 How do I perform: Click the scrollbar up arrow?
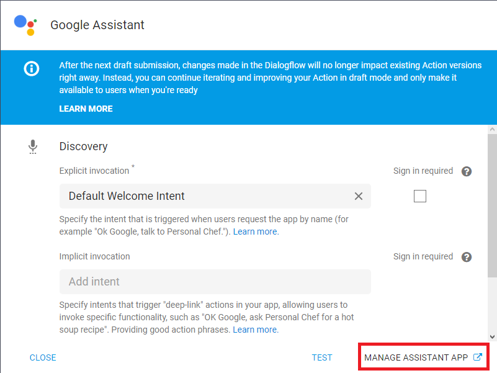[x=493, y=129]
